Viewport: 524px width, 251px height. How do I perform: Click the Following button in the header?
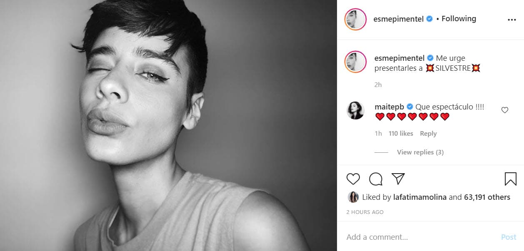459,19
